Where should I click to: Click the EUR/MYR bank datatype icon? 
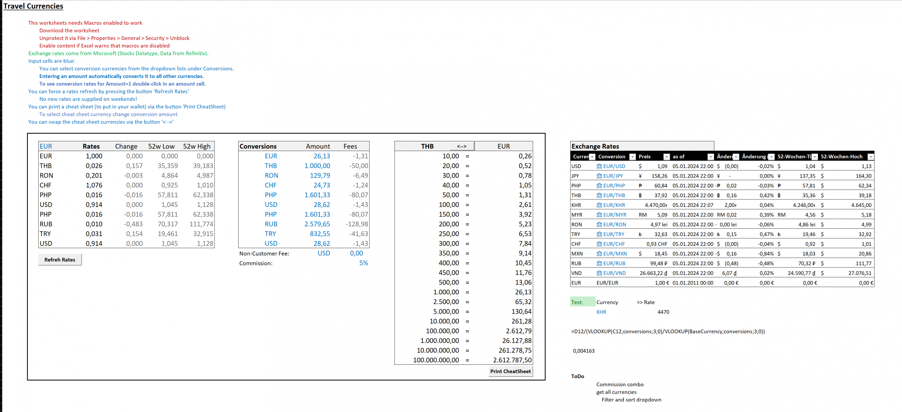point(599,215)
